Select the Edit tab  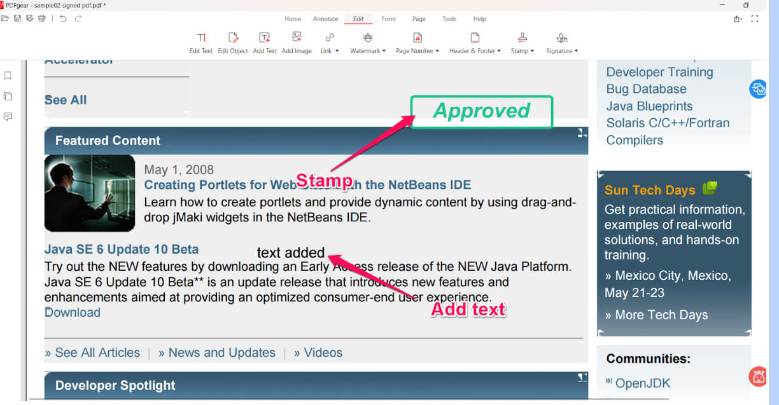(358, 19)
